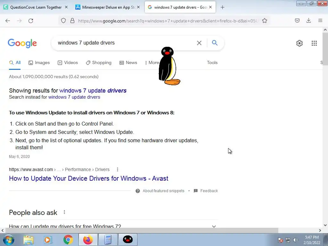Open the shield tracking protection icon
This screenshot has height=246, width=328.
pyautogui.click(x=63, y=20)
